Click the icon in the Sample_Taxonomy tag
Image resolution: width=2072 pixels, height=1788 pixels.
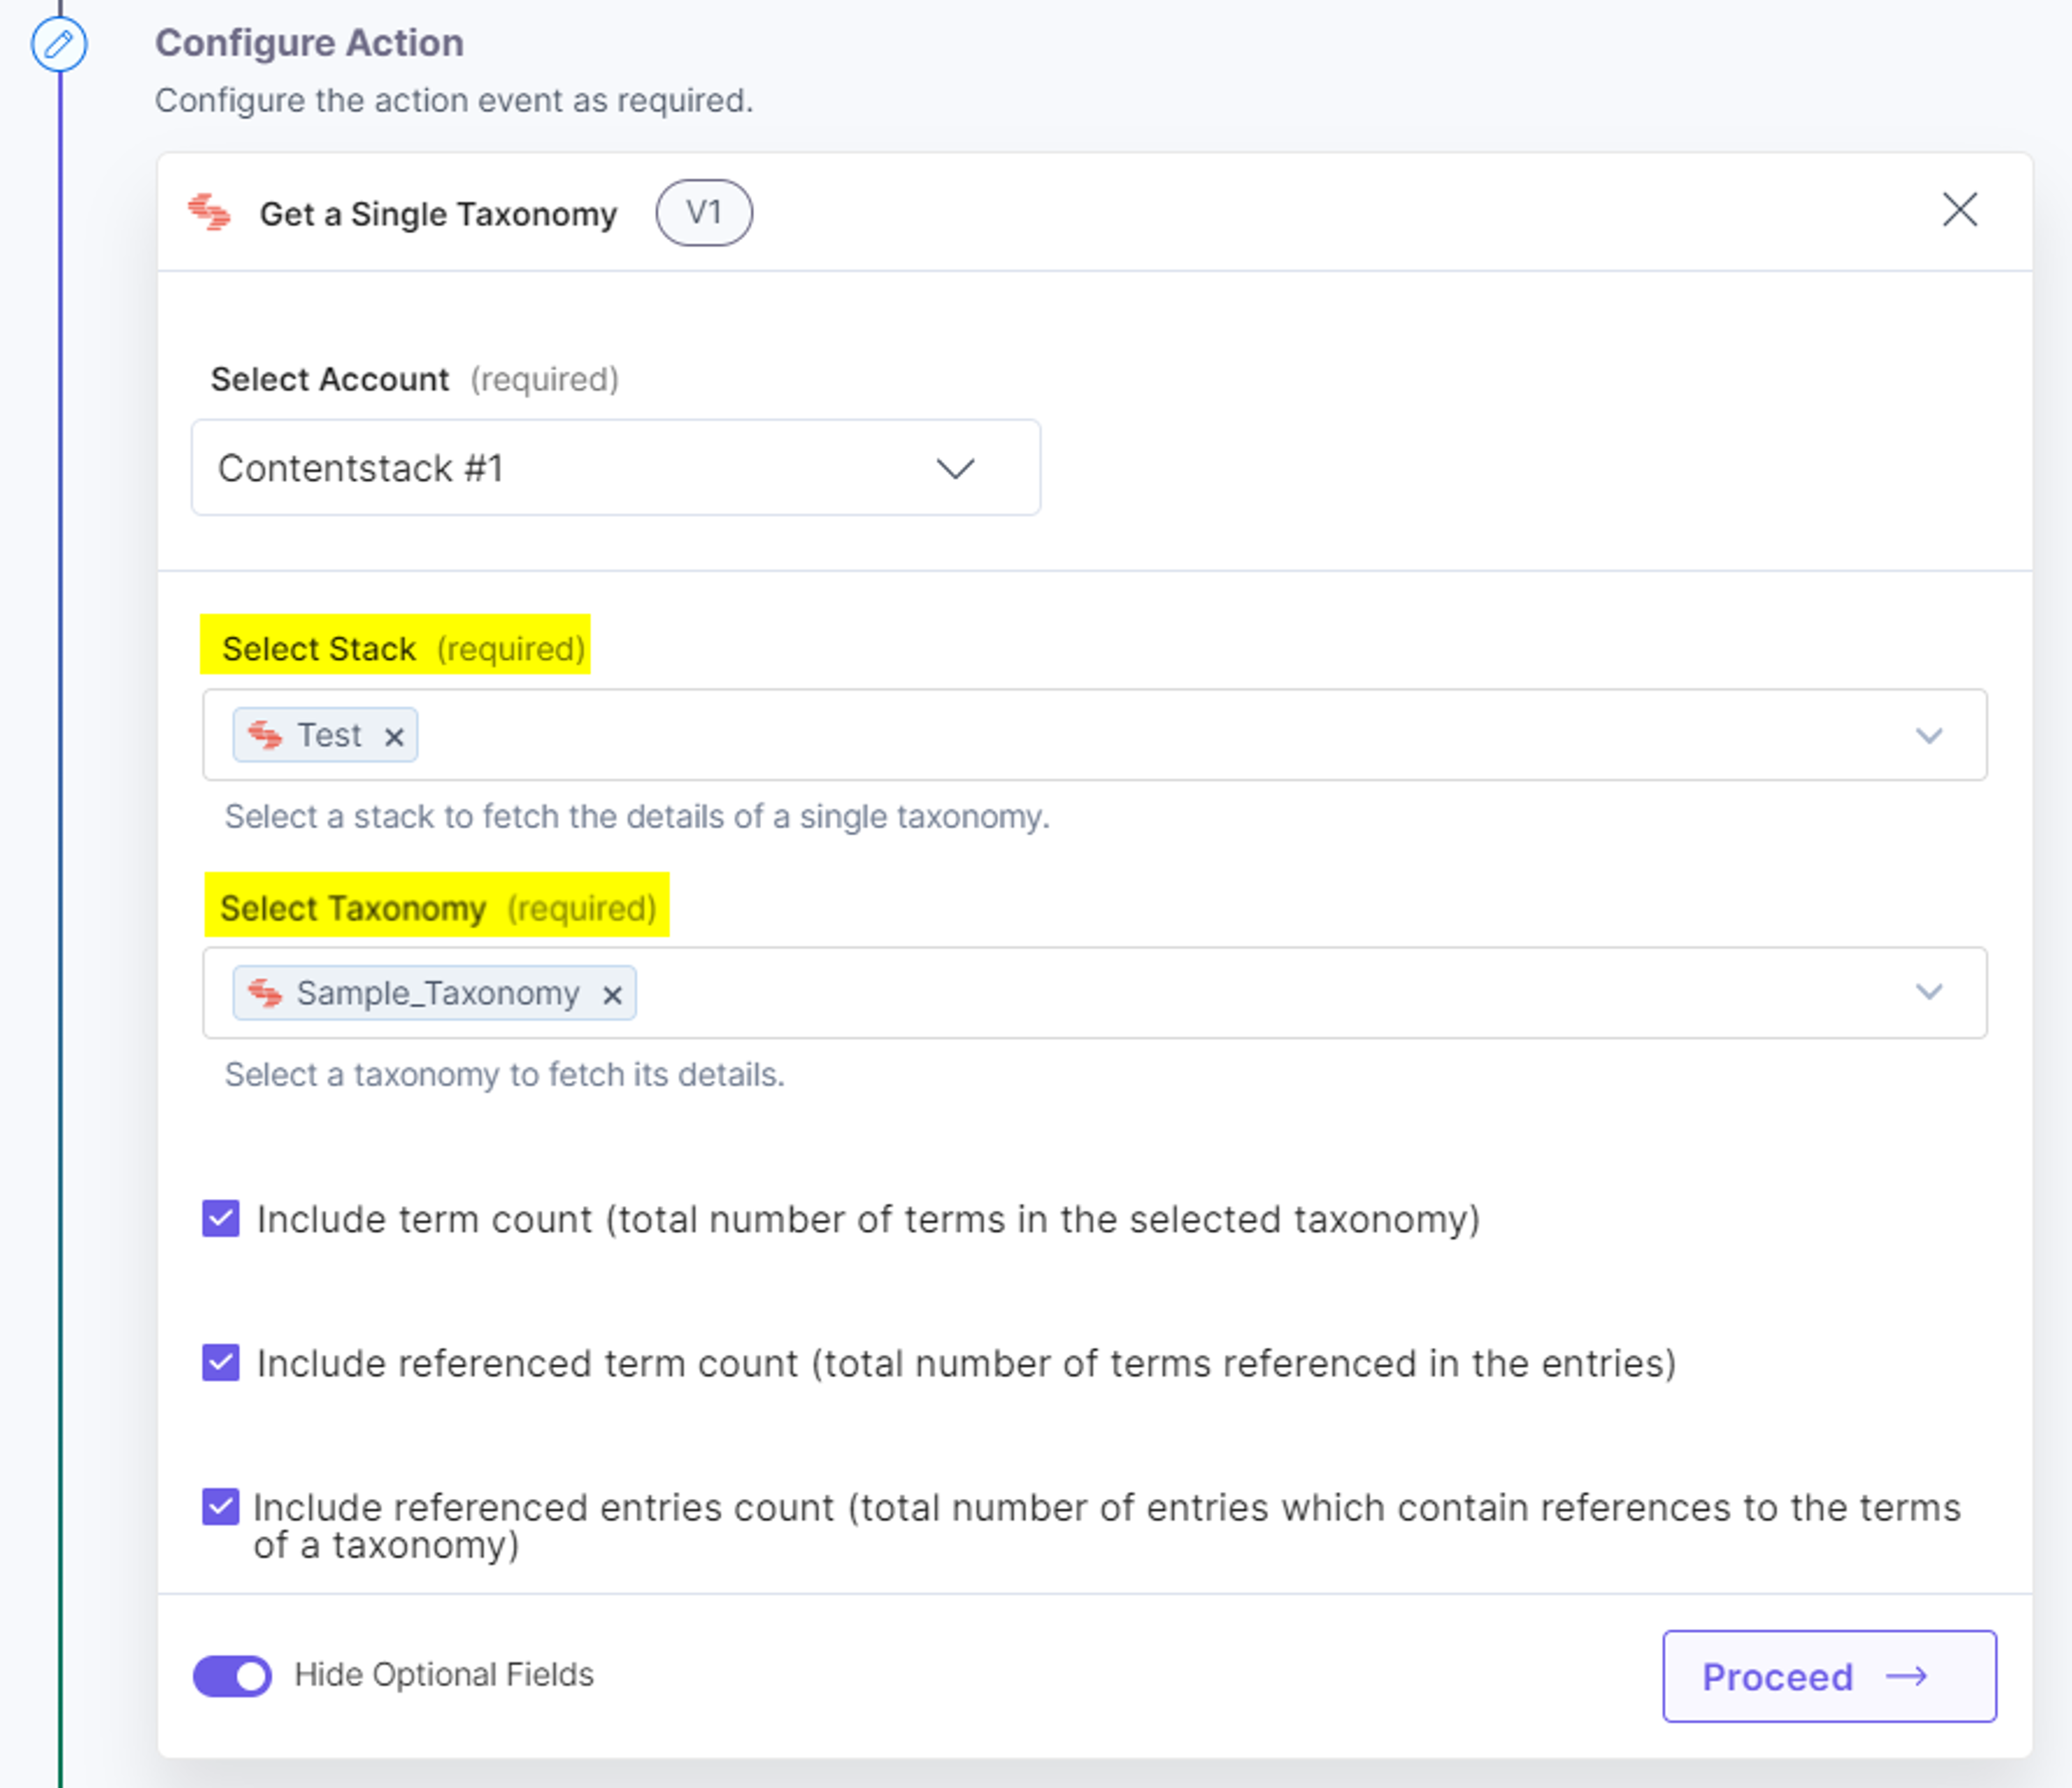(265, 993)
